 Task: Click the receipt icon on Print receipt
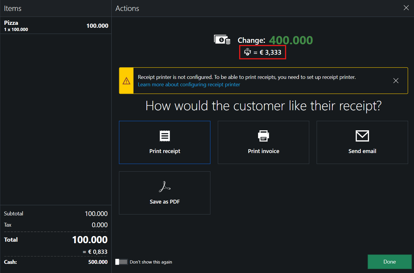(x=165, y=136)
